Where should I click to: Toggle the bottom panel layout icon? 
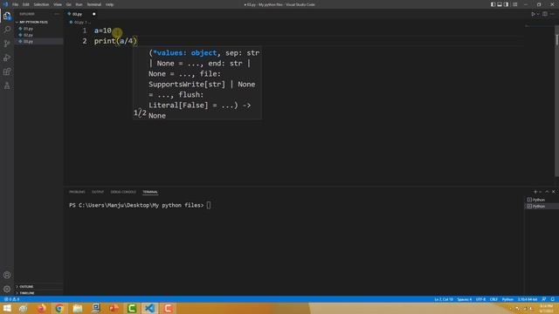(x=500, y=4)
